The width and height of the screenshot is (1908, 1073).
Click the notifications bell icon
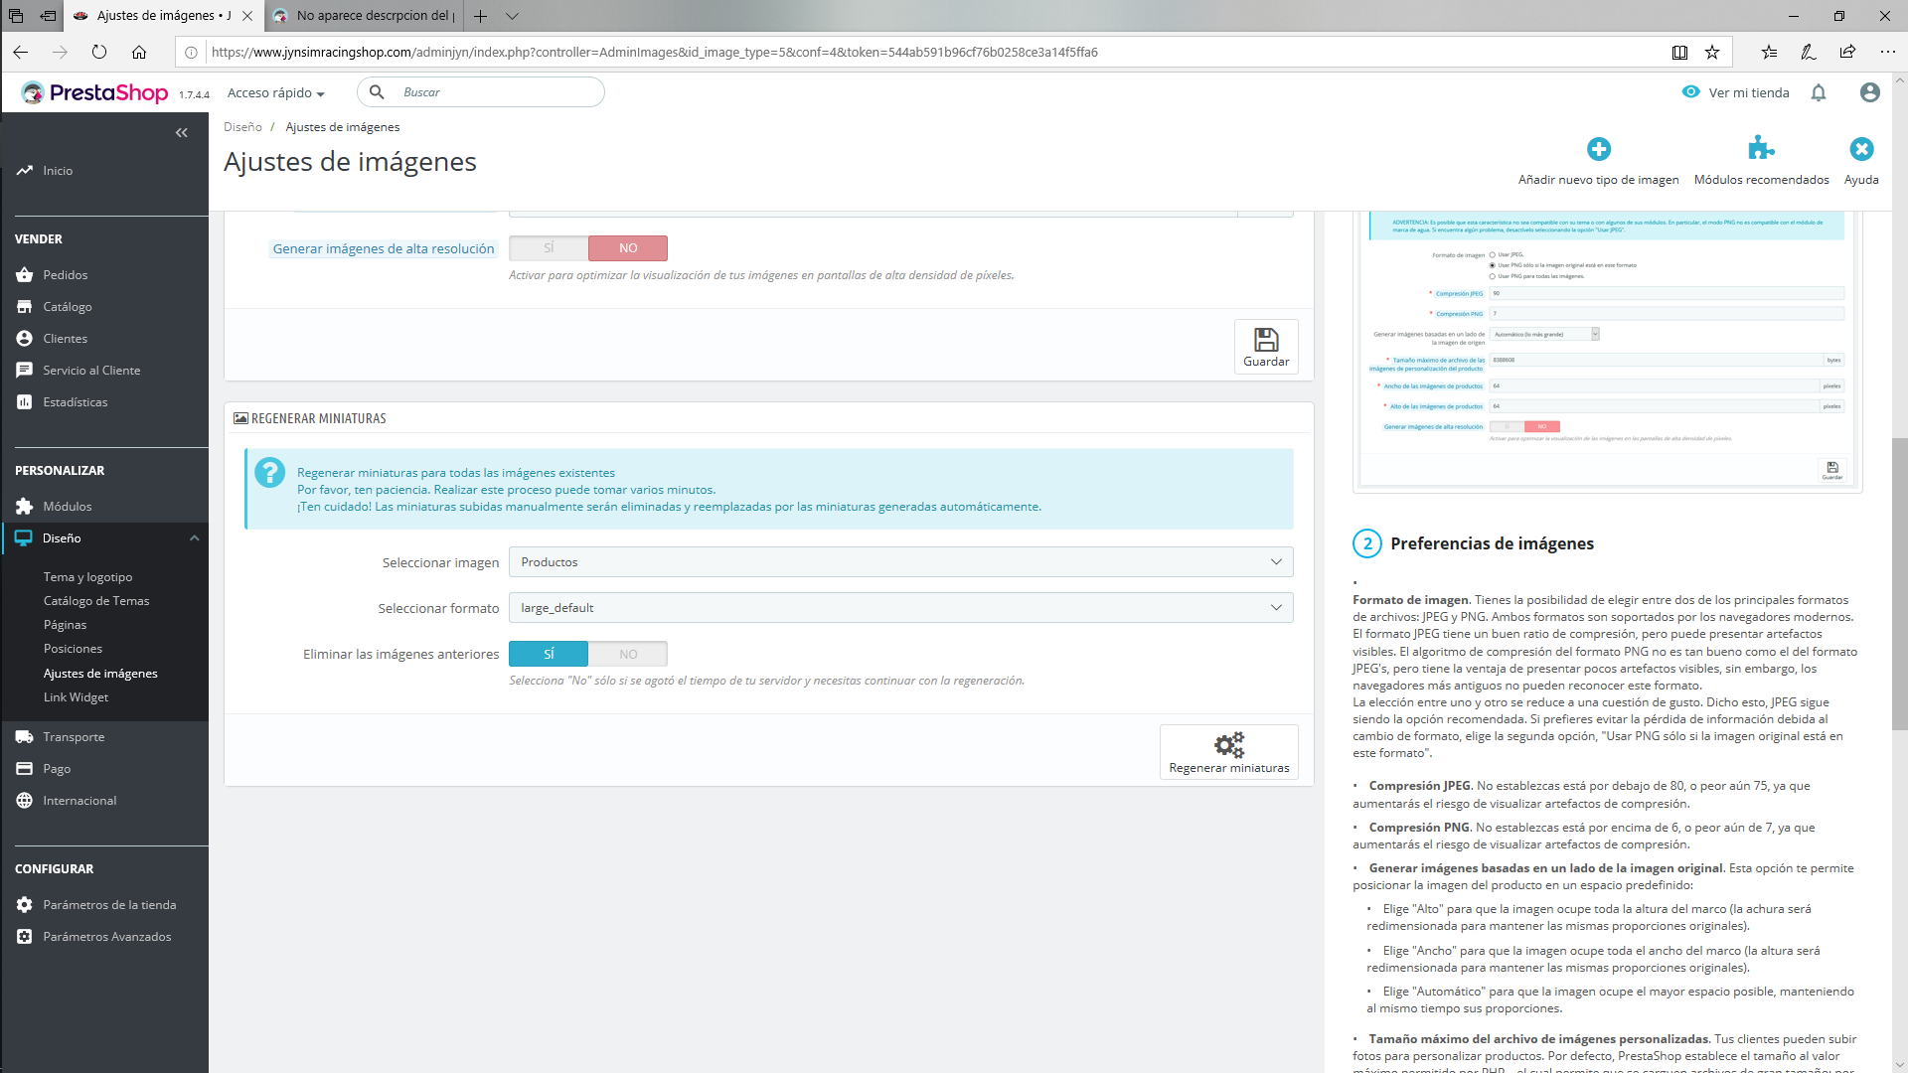pyautogui.click(x=1818, y=93)
